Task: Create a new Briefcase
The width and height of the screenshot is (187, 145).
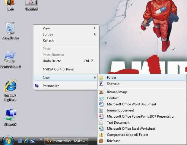Action: (x=142, y=141)
